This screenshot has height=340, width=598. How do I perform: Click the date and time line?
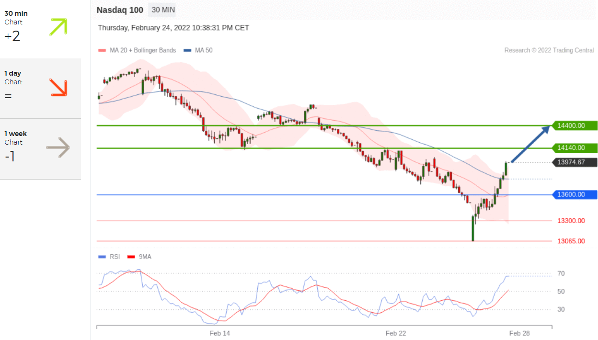click(173, 28)
